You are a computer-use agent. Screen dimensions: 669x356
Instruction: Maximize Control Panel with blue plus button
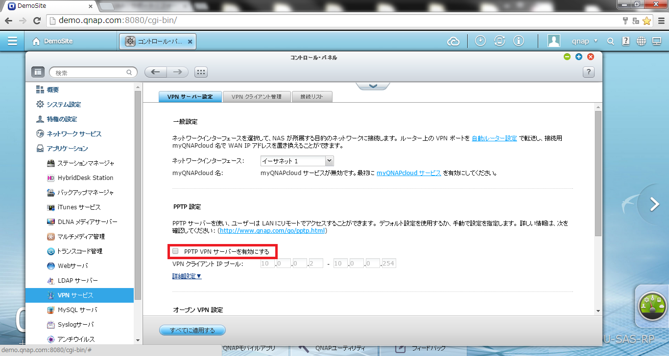(x=579, y=57)
